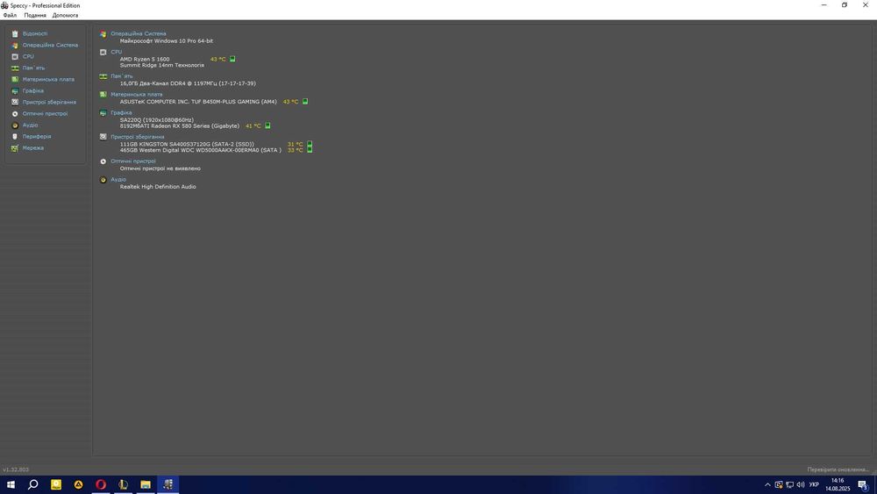
Task: Click the 465GB Western Digital drive line
Action: [x=200, y=150]
